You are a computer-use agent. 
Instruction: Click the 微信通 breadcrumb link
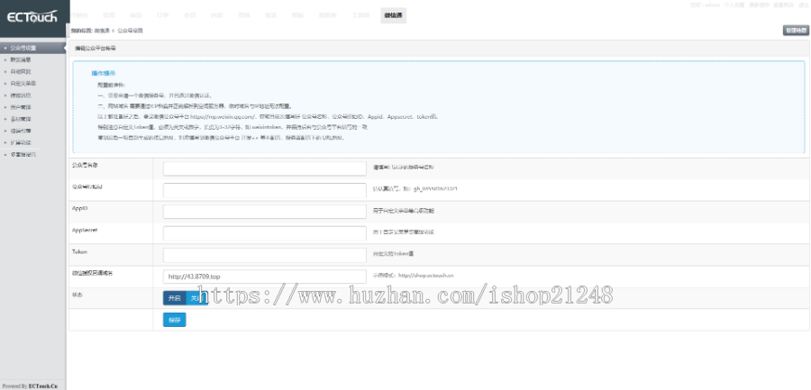pos(101,31)
